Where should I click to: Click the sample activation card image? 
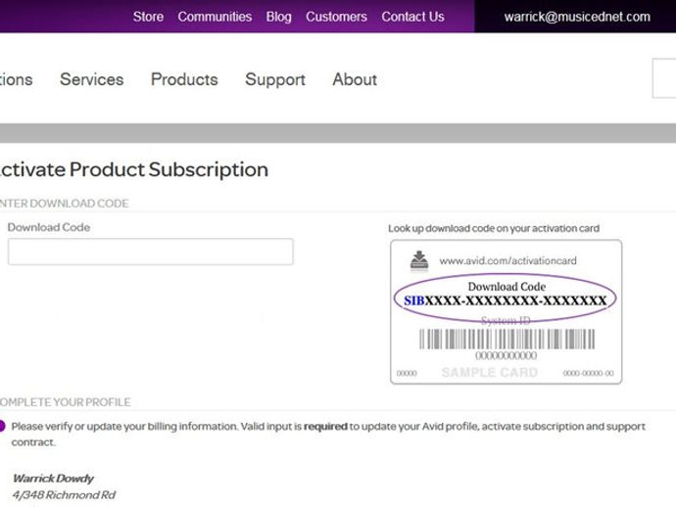tap(507, 312)
